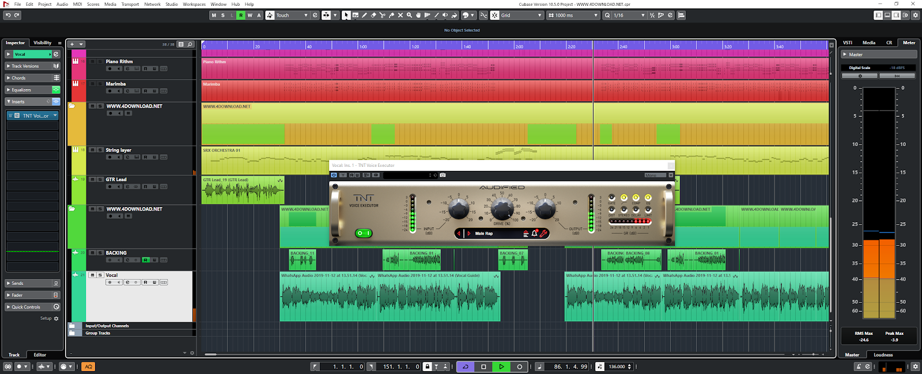
Task: Select the Split scissors tool
Action: click(x=382, y=15)
